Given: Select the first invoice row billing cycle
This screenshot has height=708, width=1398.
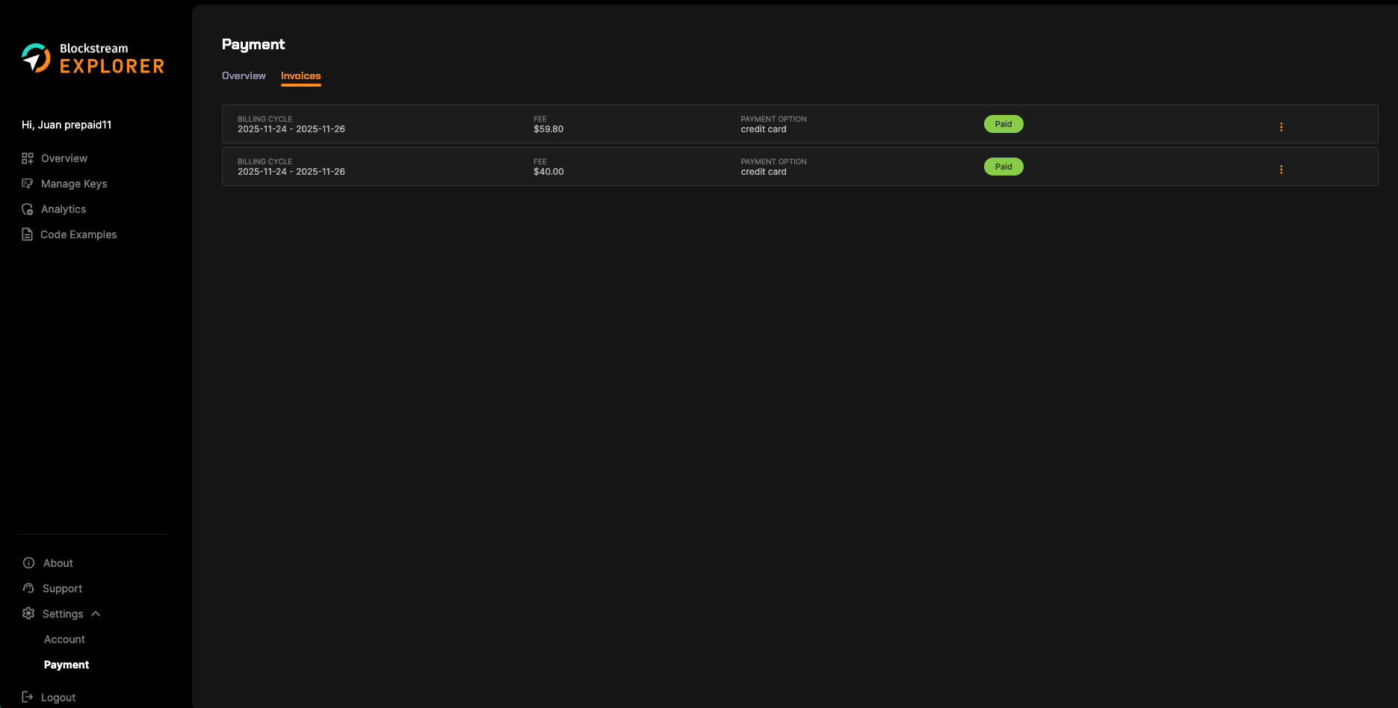Looking at the screenshot, I should click(291, 128).
